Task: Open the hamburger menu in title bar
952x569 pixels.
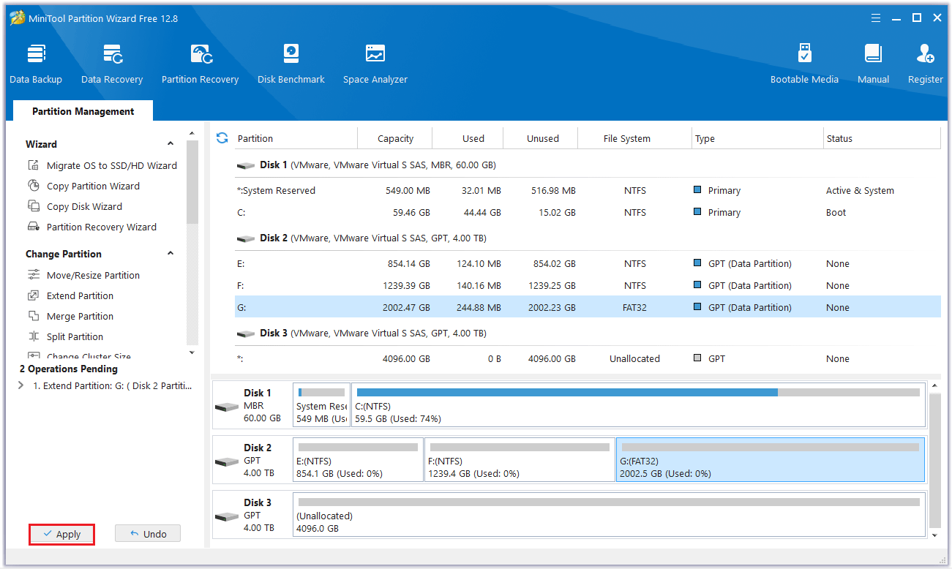Action: point(877,18)
